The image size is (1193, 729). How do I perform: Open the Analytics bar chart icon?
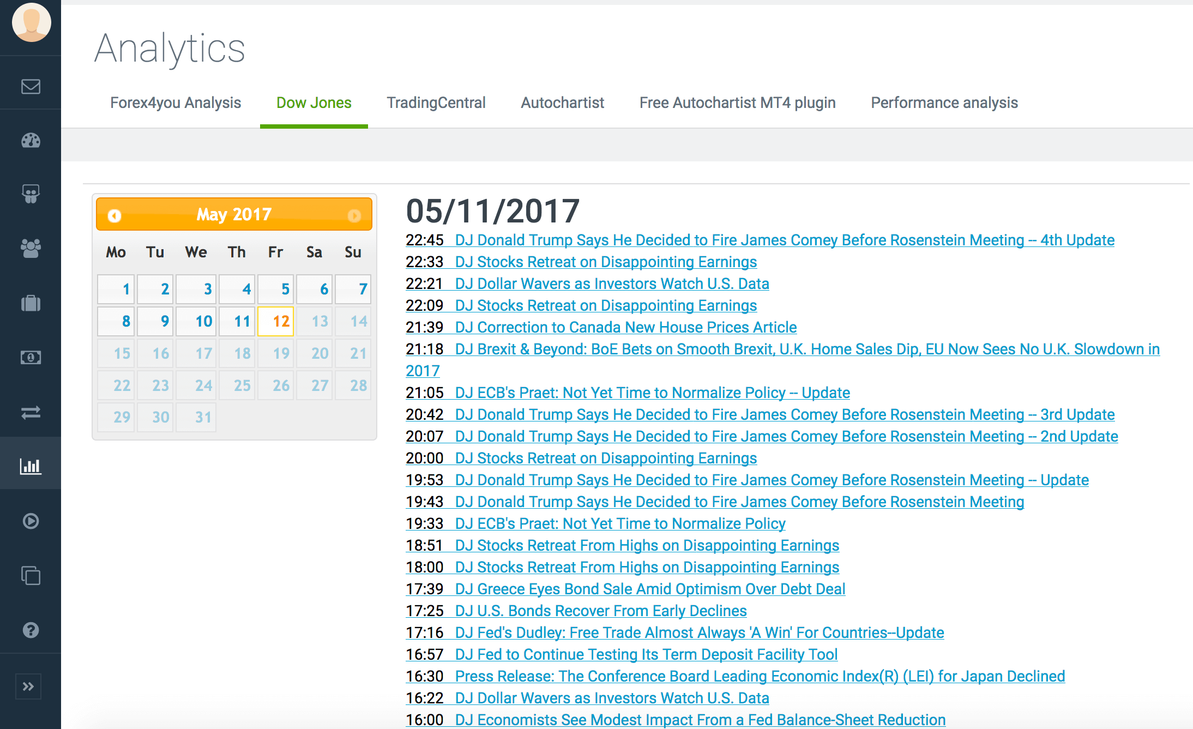click(30, 466)
